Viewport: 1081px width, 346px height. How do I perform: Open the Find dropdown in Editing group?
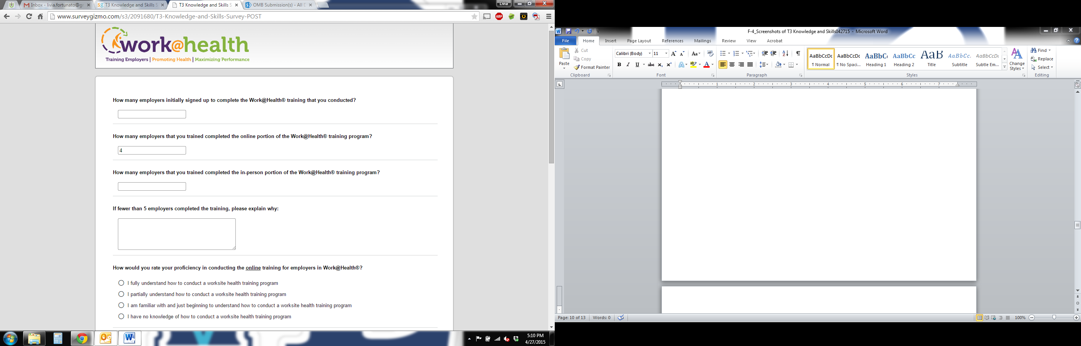1049,50
